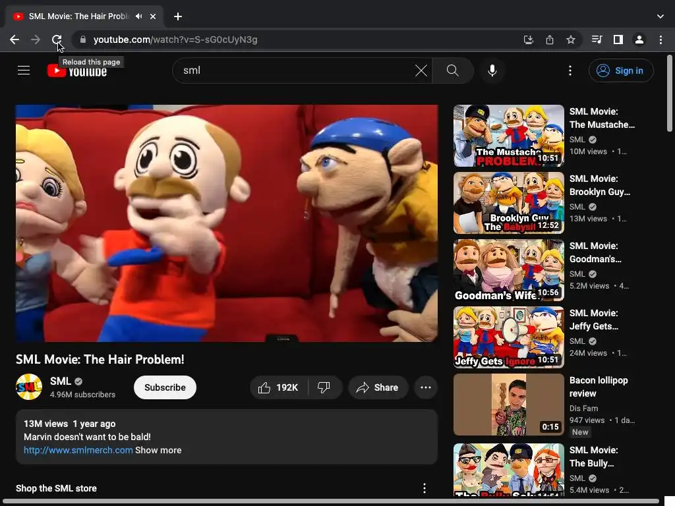Share this video

tap(378, 387)
